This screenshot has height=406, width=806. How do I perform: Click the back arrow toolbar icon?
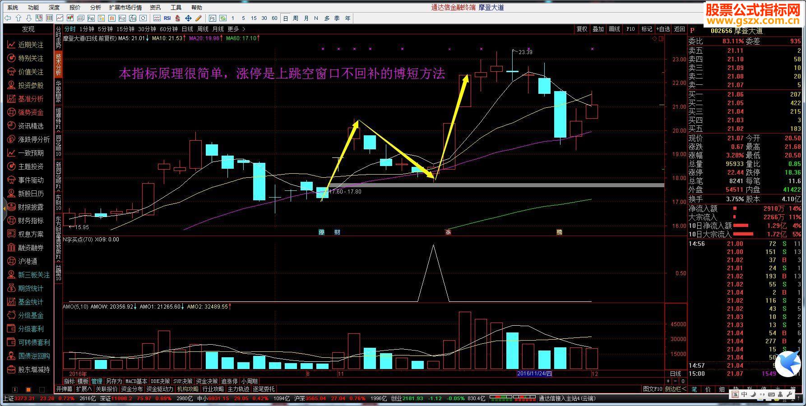click(7, 18)
